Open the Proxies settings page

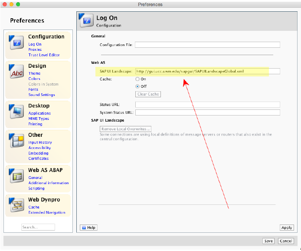coord(35,50)
